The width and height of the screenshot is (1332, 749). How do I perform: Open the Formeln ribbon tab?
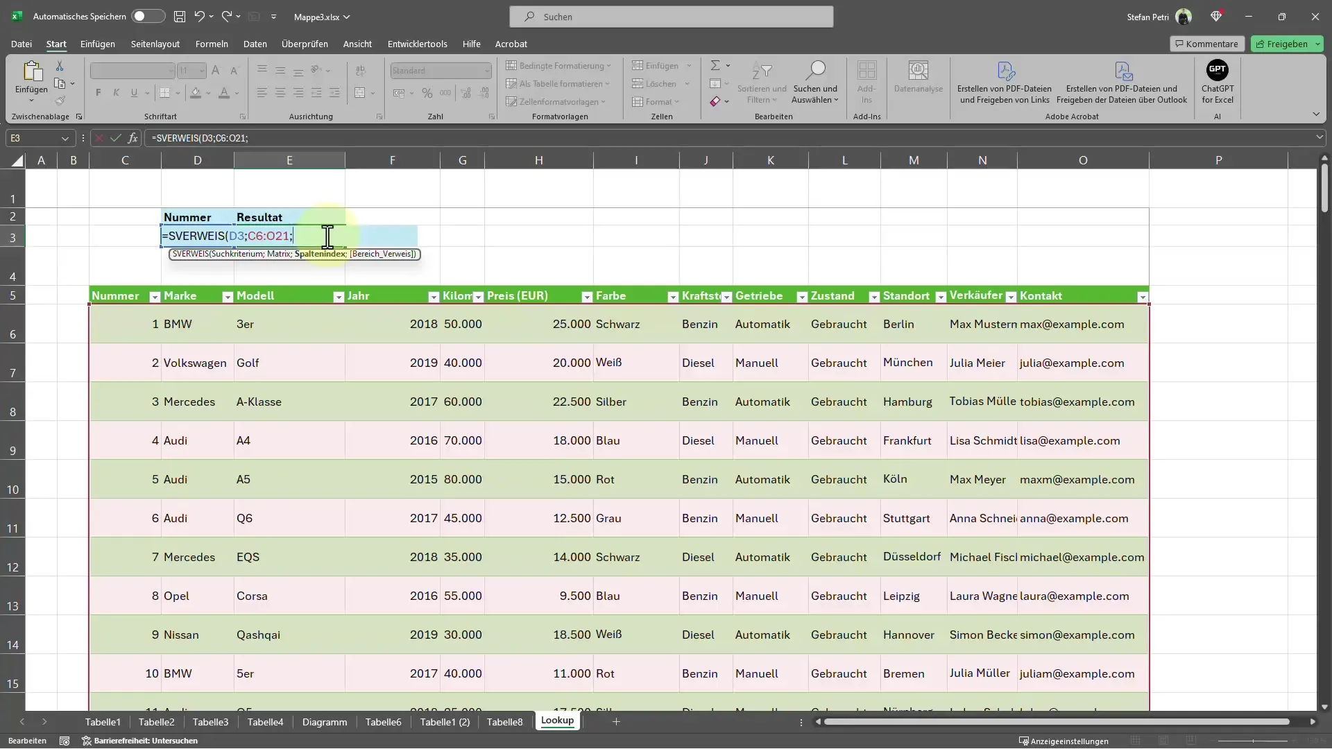pyautogui.click(x=212, y=43)
